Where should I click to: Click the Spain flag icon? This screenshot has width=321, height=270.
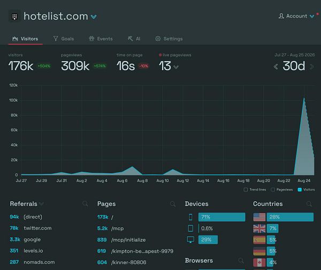pos(259,240)
